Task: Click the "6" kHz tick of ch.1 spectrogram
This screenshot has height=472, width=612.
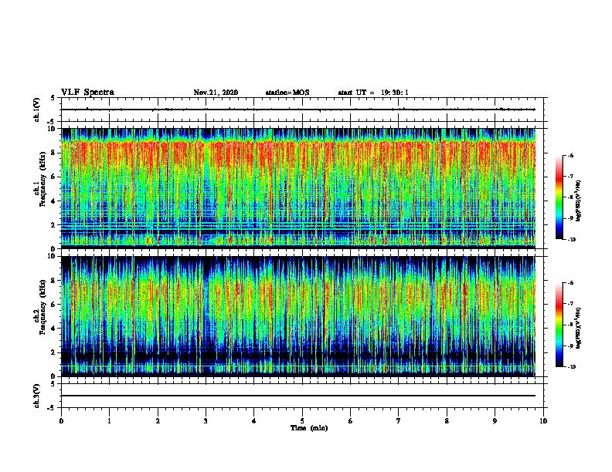Action: [x=53, y=177]
